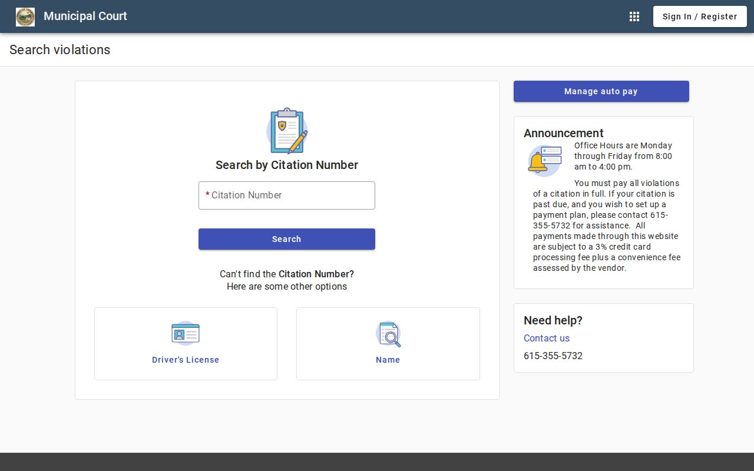The height and width of the screenshot is (471, 754).
Task: Click the Office Hours announcement text
Action: point(623,156)
